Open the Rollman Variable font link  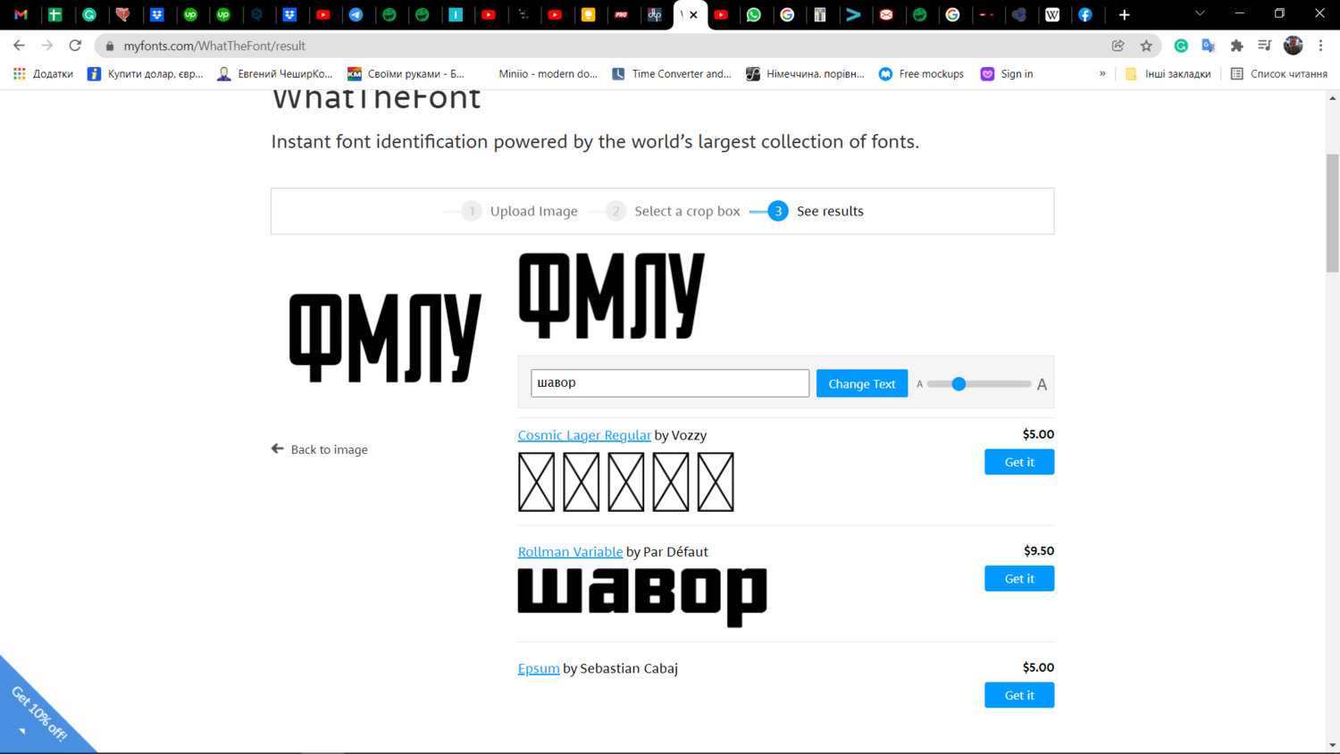click(570, 552)
